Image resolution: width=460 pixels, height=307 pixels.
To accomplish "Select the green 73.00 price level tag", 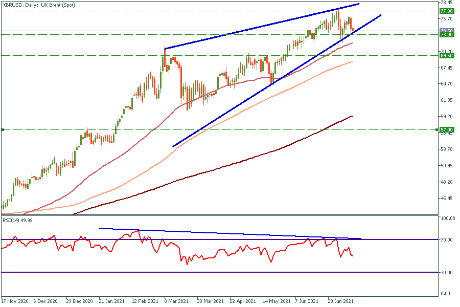I will click(x=447, y=35).
